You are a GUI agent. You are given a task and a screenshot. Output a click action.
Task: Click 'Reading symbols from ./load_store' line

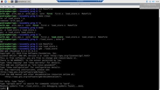coord(42,86)
